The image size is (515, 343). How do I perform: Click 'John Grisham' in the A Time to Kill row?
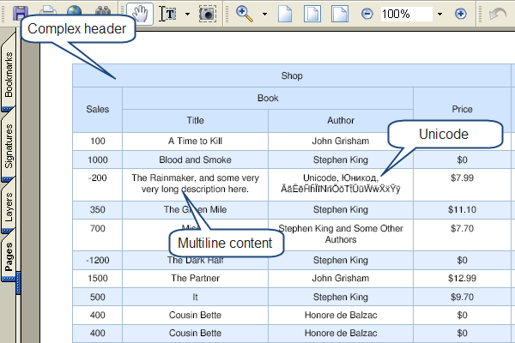tap(341, 141)
